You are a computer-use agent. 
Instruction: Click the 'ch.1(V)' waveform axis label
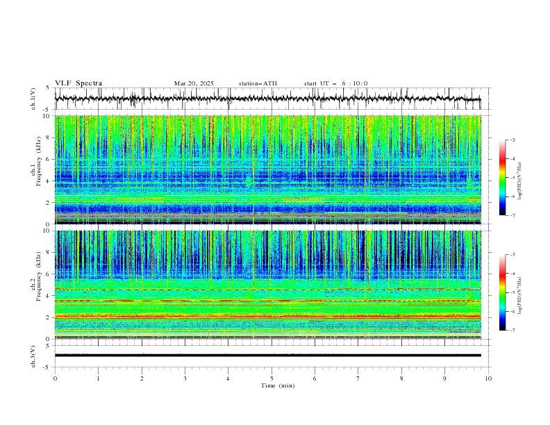(33, 99)
